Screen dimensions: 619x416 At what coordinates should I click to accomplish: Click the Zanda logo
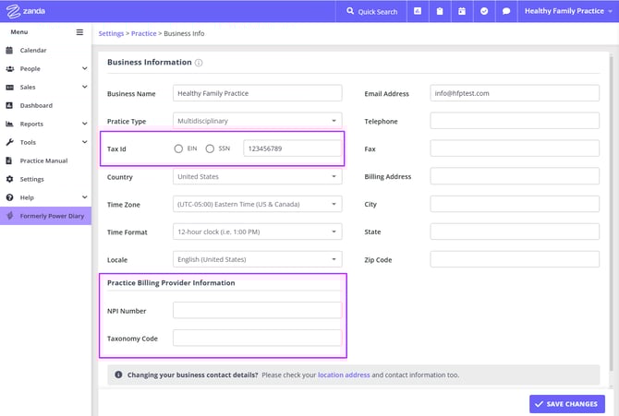(26, 11)
